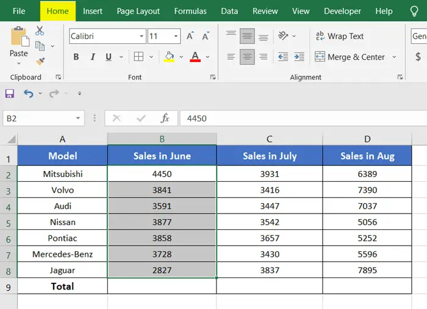
Task: Switch to the Formulas tab
Action: (190, 11)
